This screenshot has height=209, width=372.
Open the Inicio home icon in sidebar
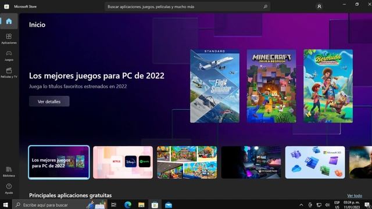(9, 21)
